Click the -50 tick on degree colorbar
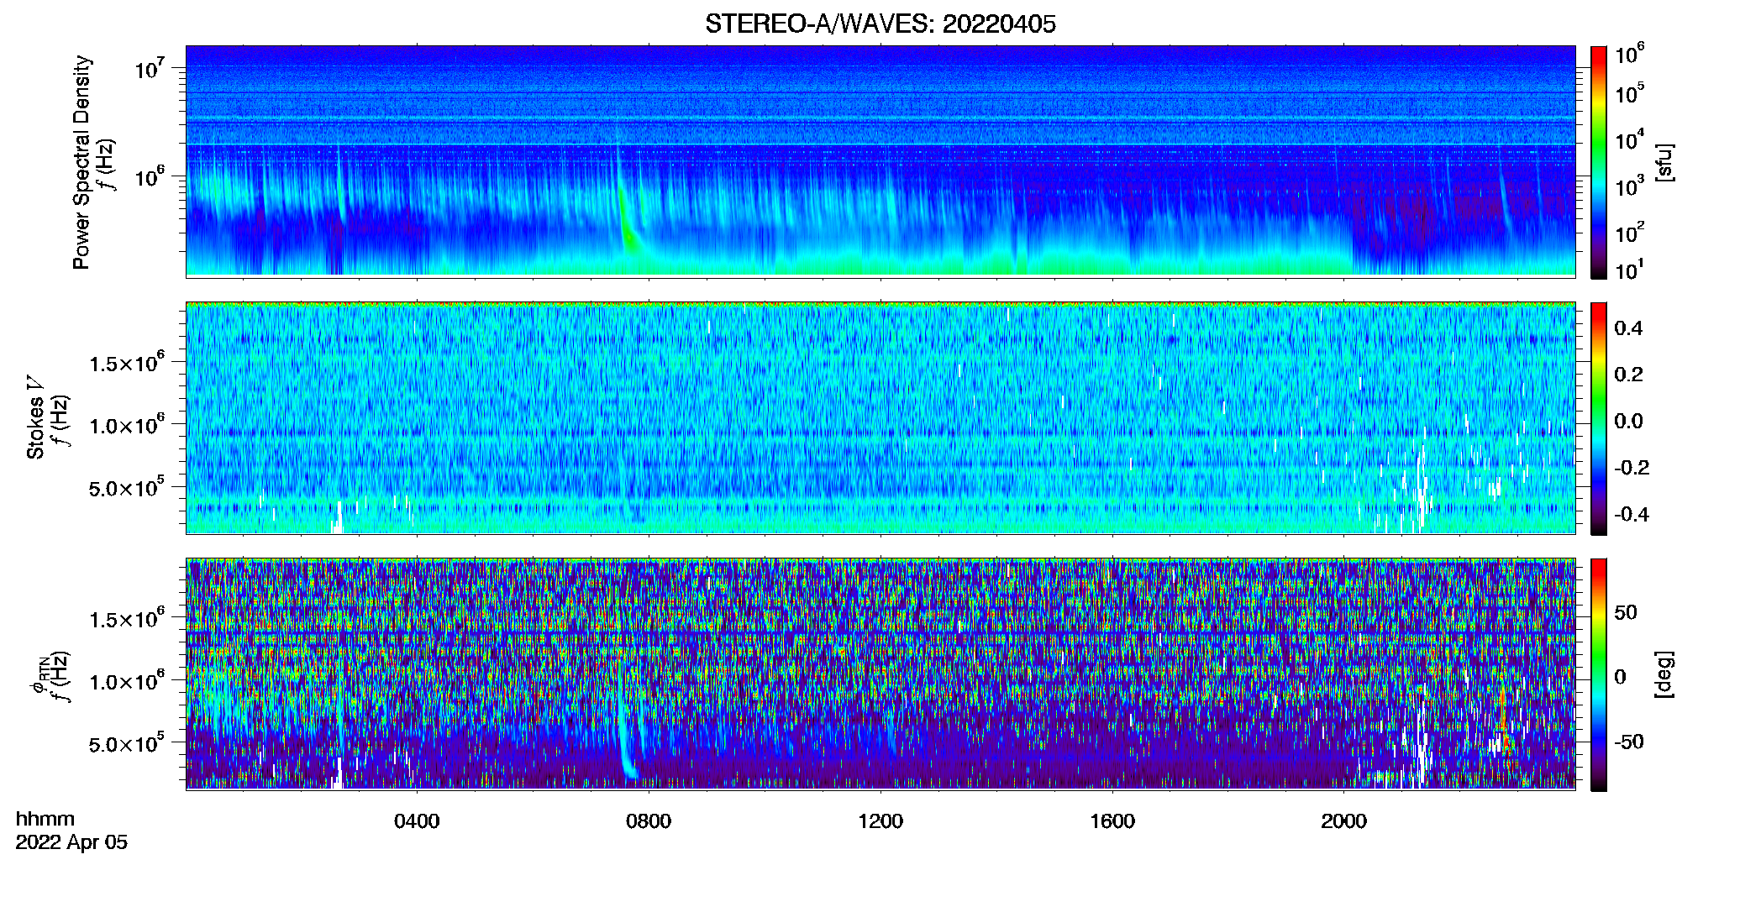Image resolution: width=1761 pixels, height=907 pixels. 1628,742
